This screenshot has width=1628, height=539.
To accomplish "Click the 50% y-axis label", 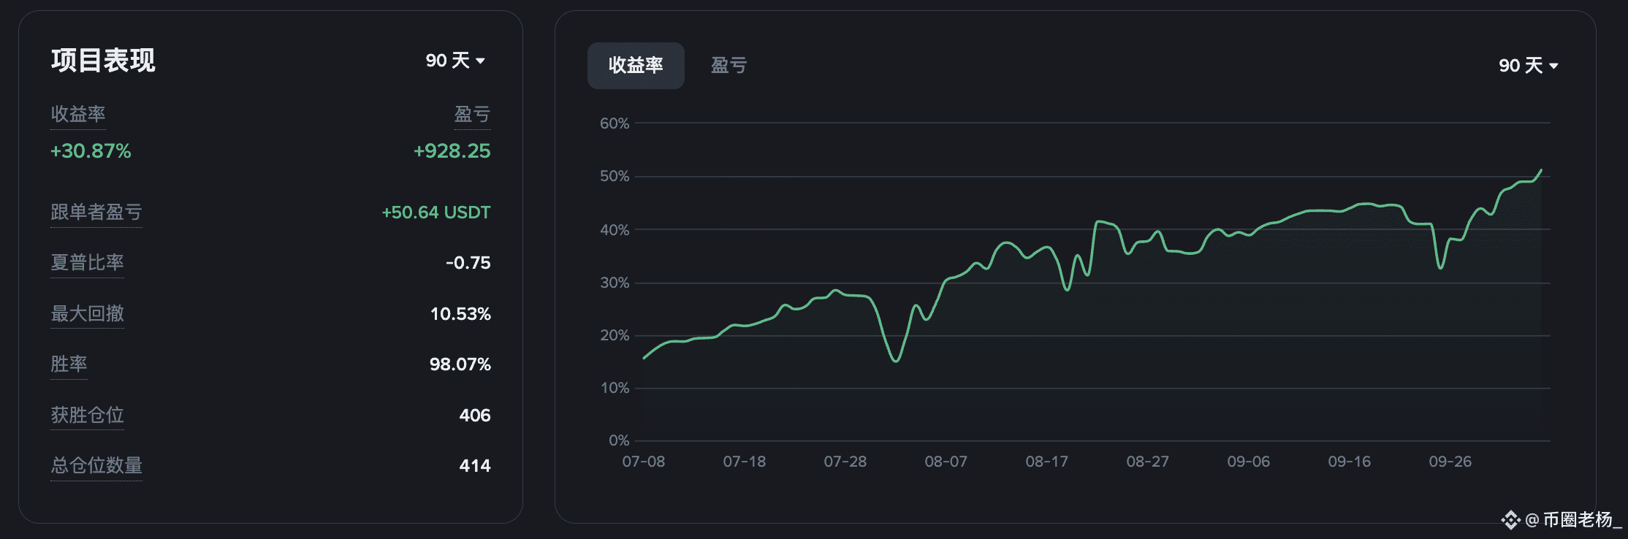I will [615, 176].
